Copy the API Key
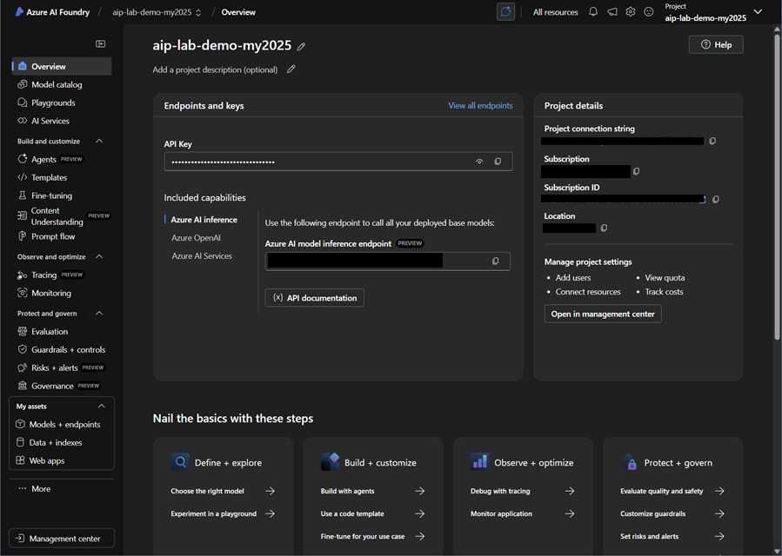Viewport: 782px width, 556px height. pyautogui.click(x=498, y=162)
